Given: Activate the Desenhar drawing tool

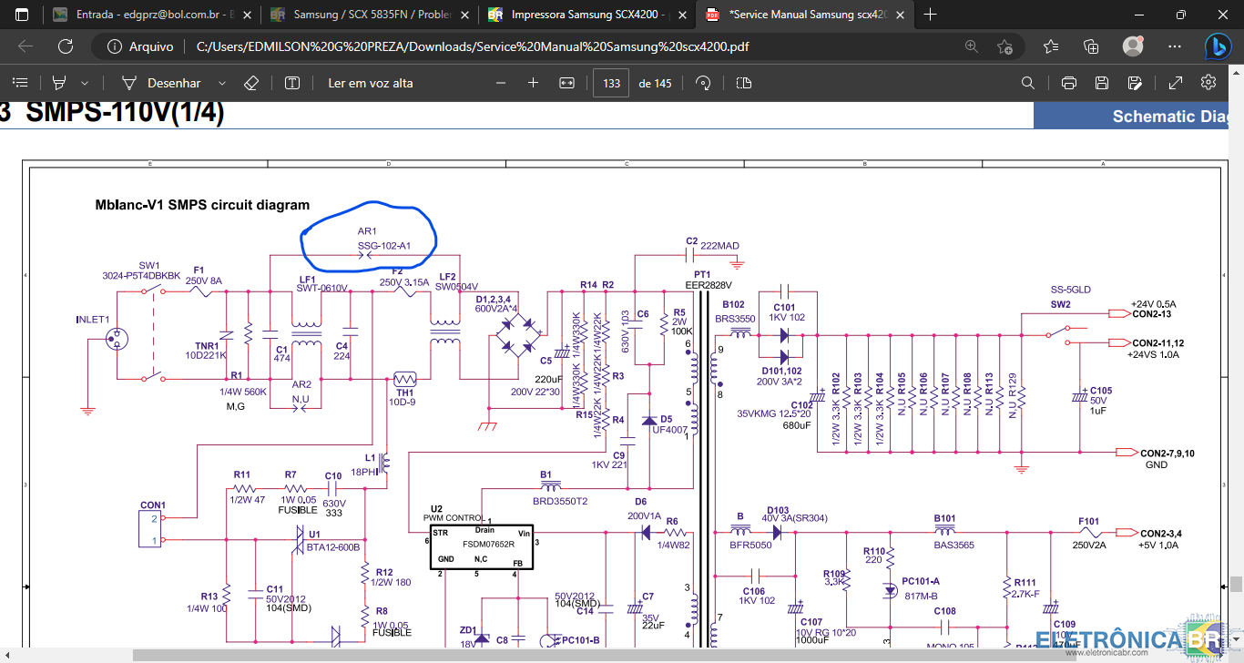Looking at the screenshot, I should click(162, 83).
